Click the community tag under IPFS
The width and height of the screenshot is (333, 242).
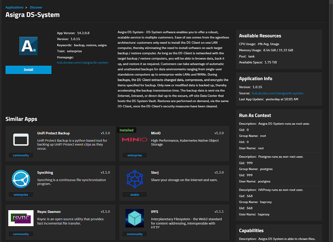click(x=135, y=234)
